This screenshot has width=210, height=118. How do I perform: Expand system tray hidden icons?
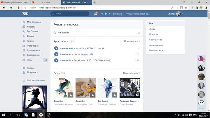[175, 115]
